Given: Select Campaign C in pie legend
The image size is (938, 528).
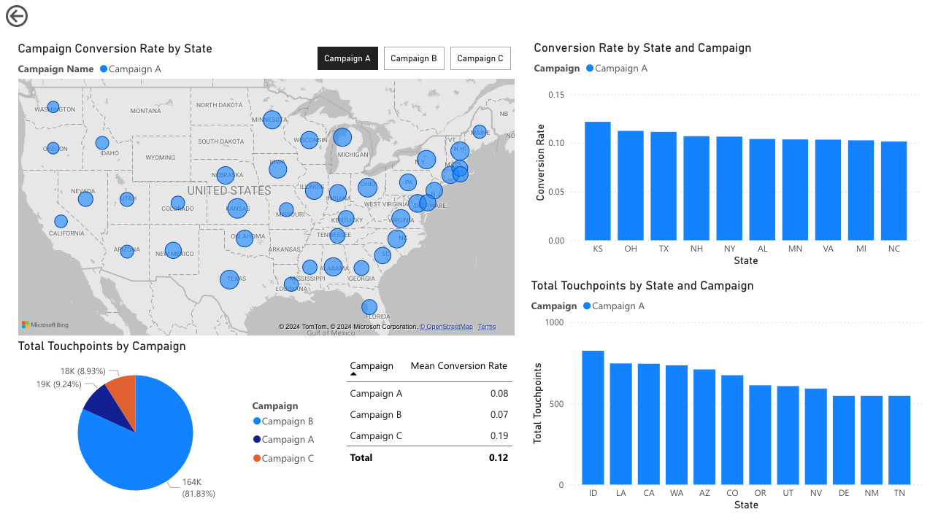Looking at the screenshot, I should pos(283,459).
